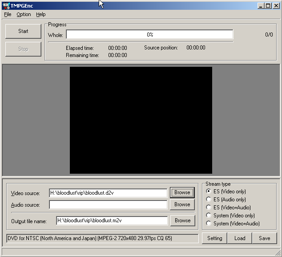The width and height of the screenshot is (282, 257).
Task: Select ES (Audio only) stream type
Action: 209,200
